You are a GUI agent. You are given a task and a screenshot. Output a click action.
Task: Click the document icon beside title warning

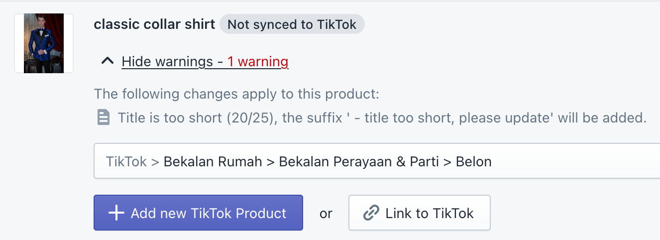[103, 118]
